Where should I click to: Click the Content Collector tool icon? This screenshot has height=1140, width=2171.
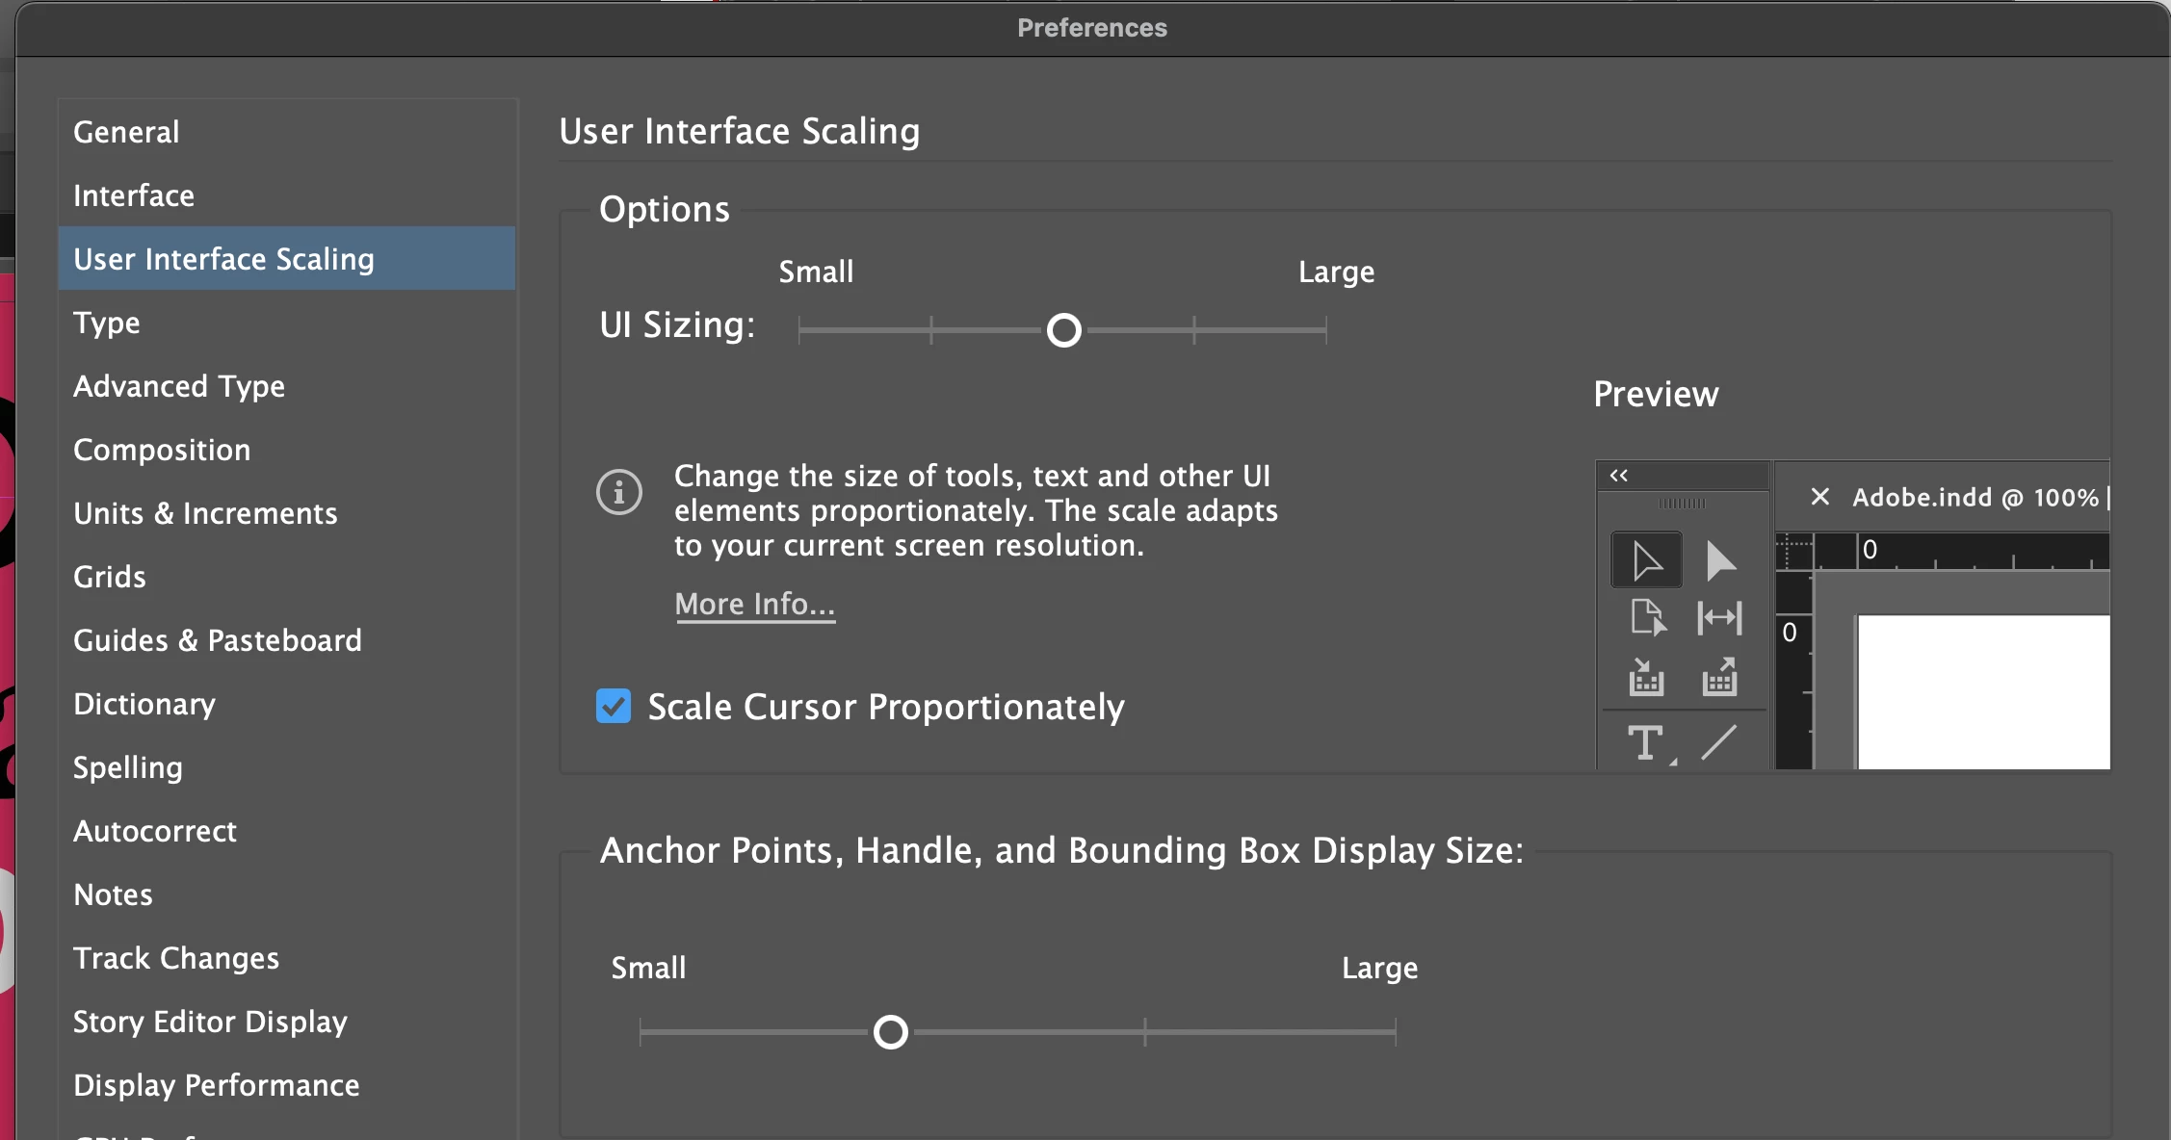click(1646, 678)
